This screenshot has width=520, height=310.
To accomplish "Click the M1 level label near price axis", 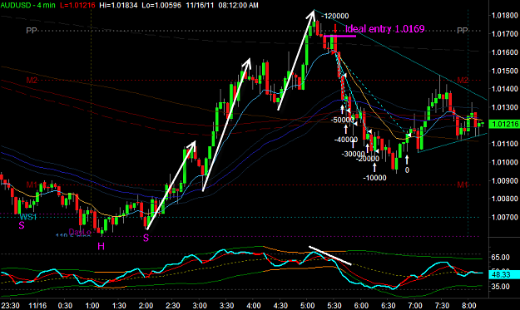I will (x=463, y=185).
